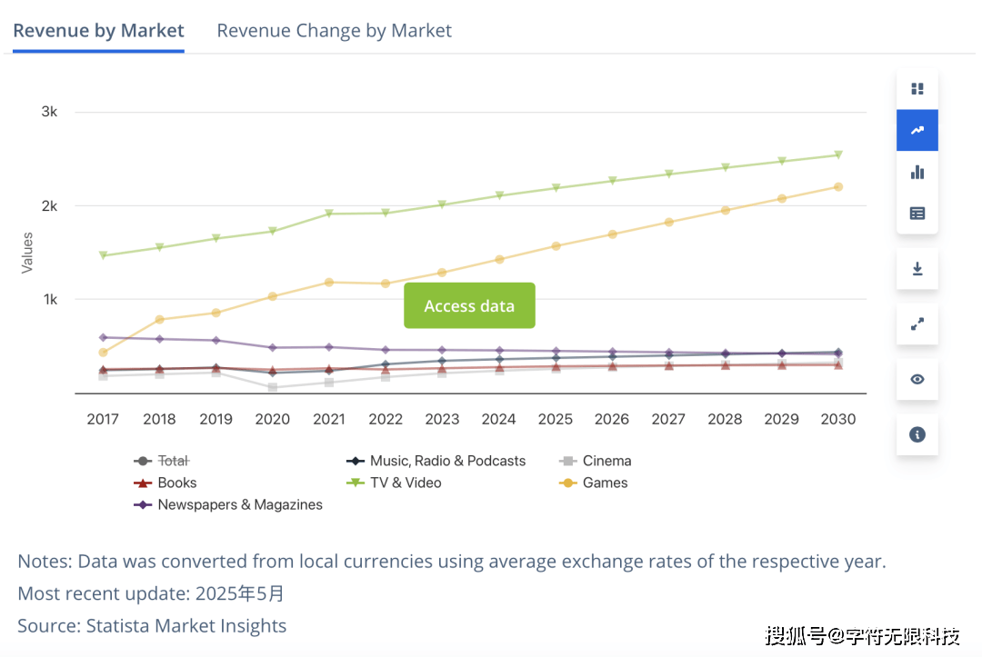982x657 pixels.
Task: Toggle Games series in the legend
Action: [x=605, y=483]
